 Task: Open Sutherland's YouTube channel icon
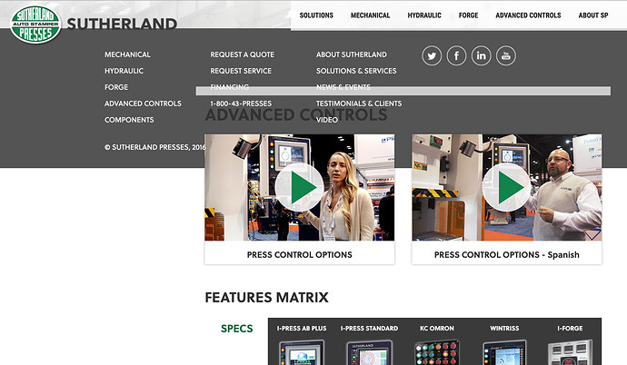coord(506,56)
